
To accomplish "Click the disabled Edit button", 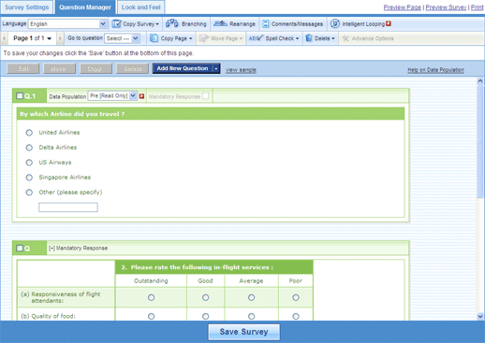I will pos(23,68).
